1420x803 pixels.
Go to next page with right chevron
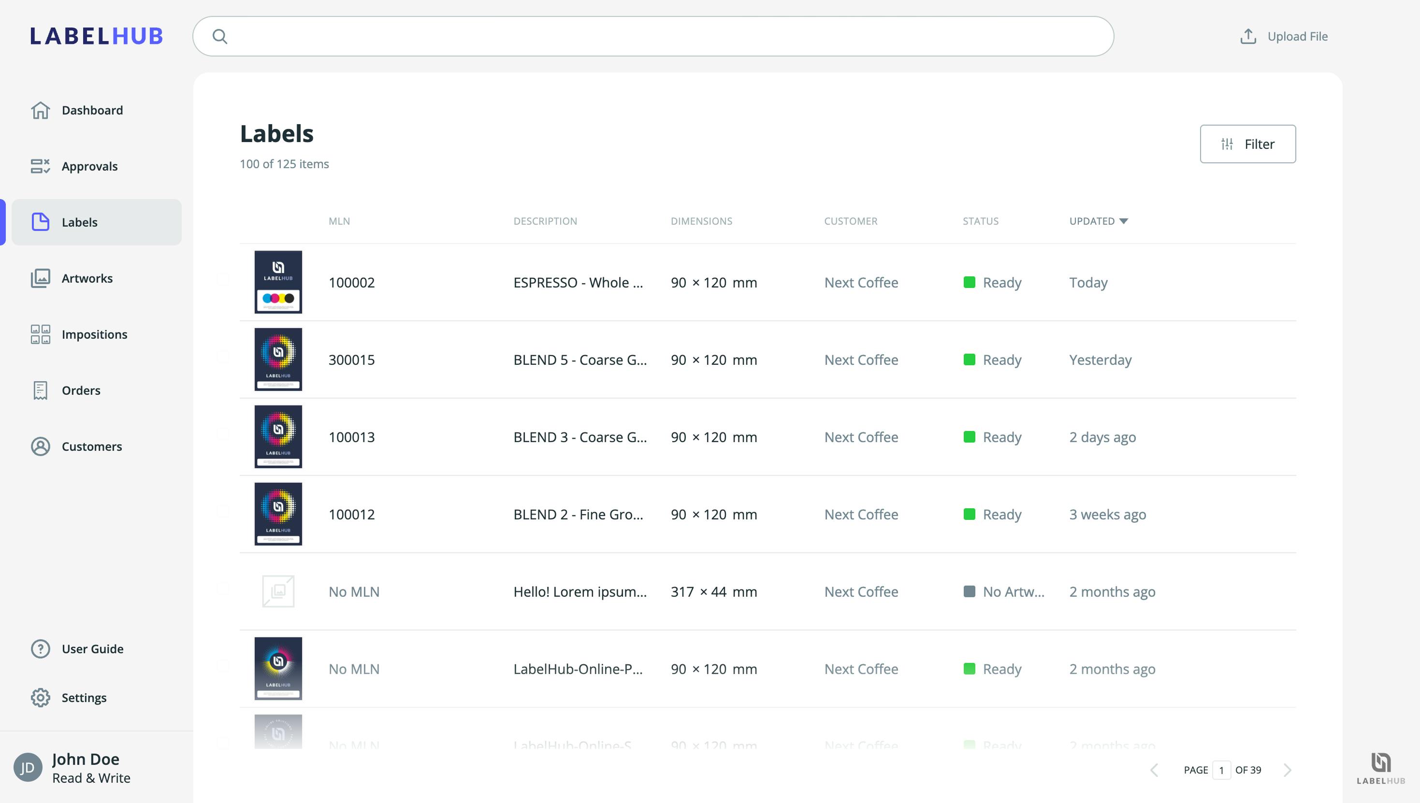point(1287,770)
